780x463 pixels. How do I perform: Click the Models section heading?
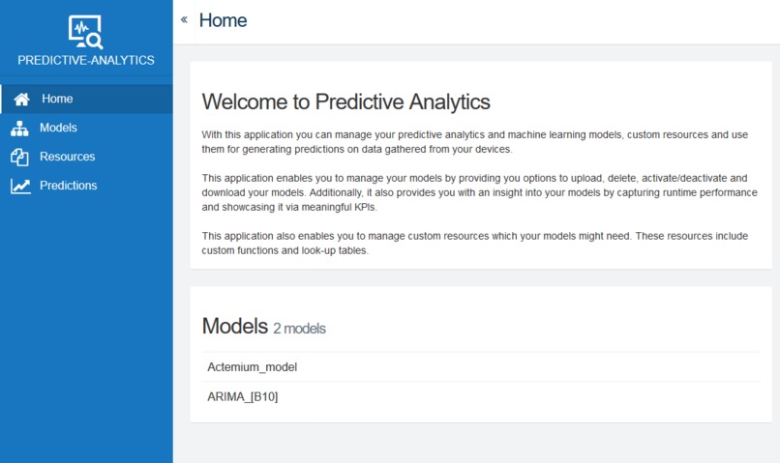tap(233, 327)
